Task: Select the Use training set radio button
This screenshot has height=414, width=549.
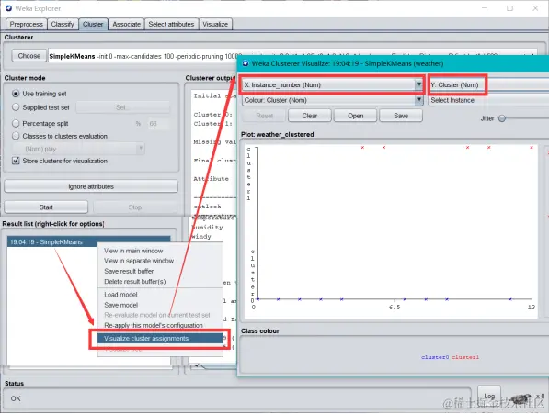Action: point(16,94)
